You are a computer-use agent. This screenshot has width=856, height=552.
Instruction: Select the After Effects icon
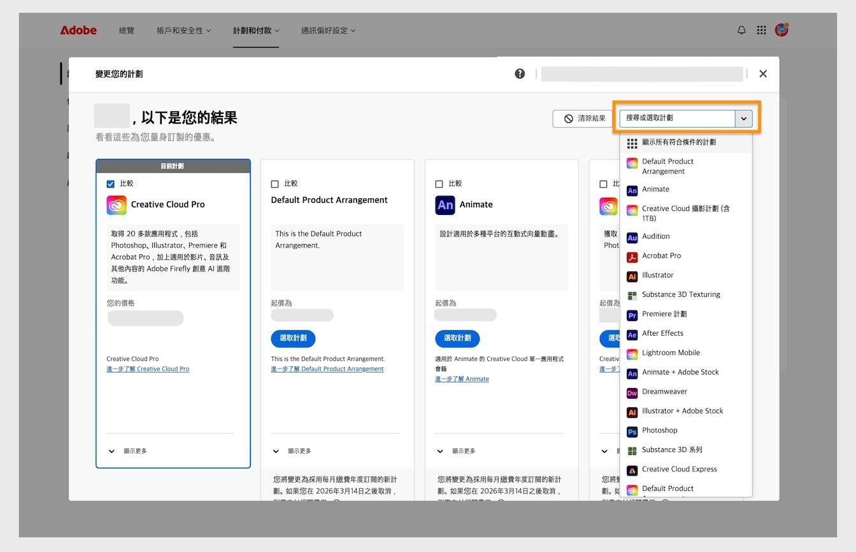[632, 334]
